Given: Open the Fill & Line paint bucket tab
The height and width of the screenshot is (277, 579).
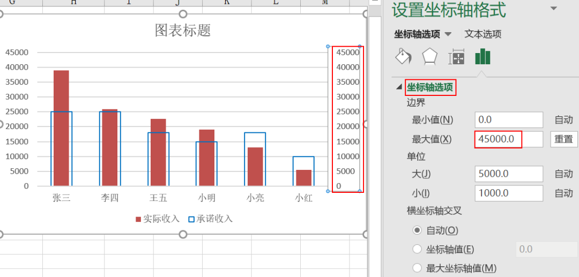Looking at the screenshot, I should (x=403, y=56).
